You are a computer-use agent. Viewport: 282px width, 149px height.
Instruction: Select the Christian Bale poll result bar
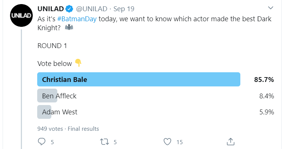139,79
